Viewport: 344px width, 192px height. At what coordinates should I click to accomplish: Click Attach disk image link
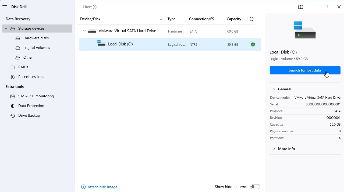point(104,187)
